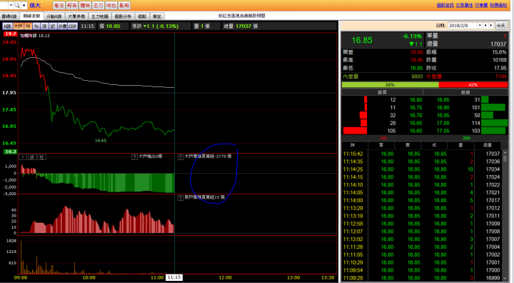The height and width of the screenshot is (283, 514).
Task: Click the 設 settings icon in indicator panel
Action: [x=32, y=157]
